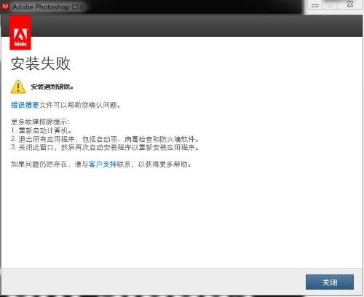The height and width of the screenshot is (297, 364).
Task: Click tip 3 about 关闭此窗口
Action: click(105, 147)
